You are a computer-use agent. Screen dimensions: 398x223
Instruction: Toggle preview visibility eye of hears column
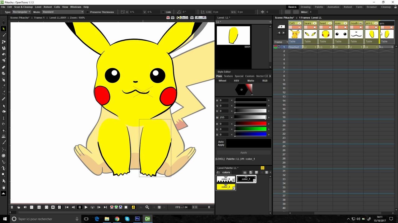click(x=315, y=23)
